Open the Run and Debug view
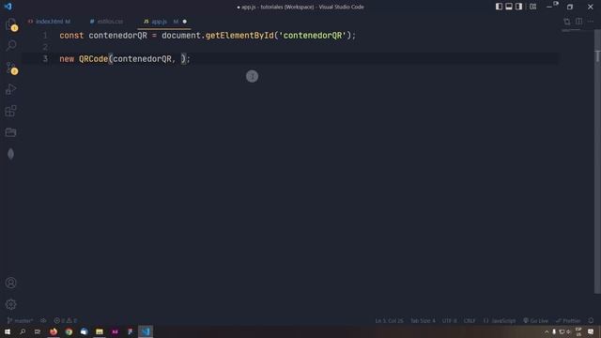This screenshot has height=338, width=601. point(10,89)
